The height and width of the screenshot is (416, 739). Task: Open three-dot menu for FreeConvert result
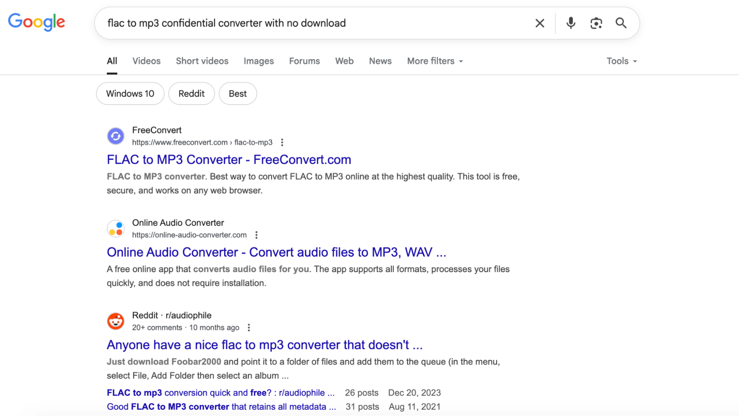tap(282, 142)
